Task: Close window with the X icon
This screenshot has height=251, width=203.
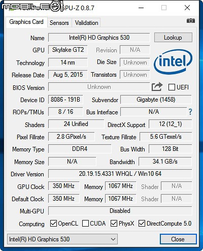Action: click(187, 8)
